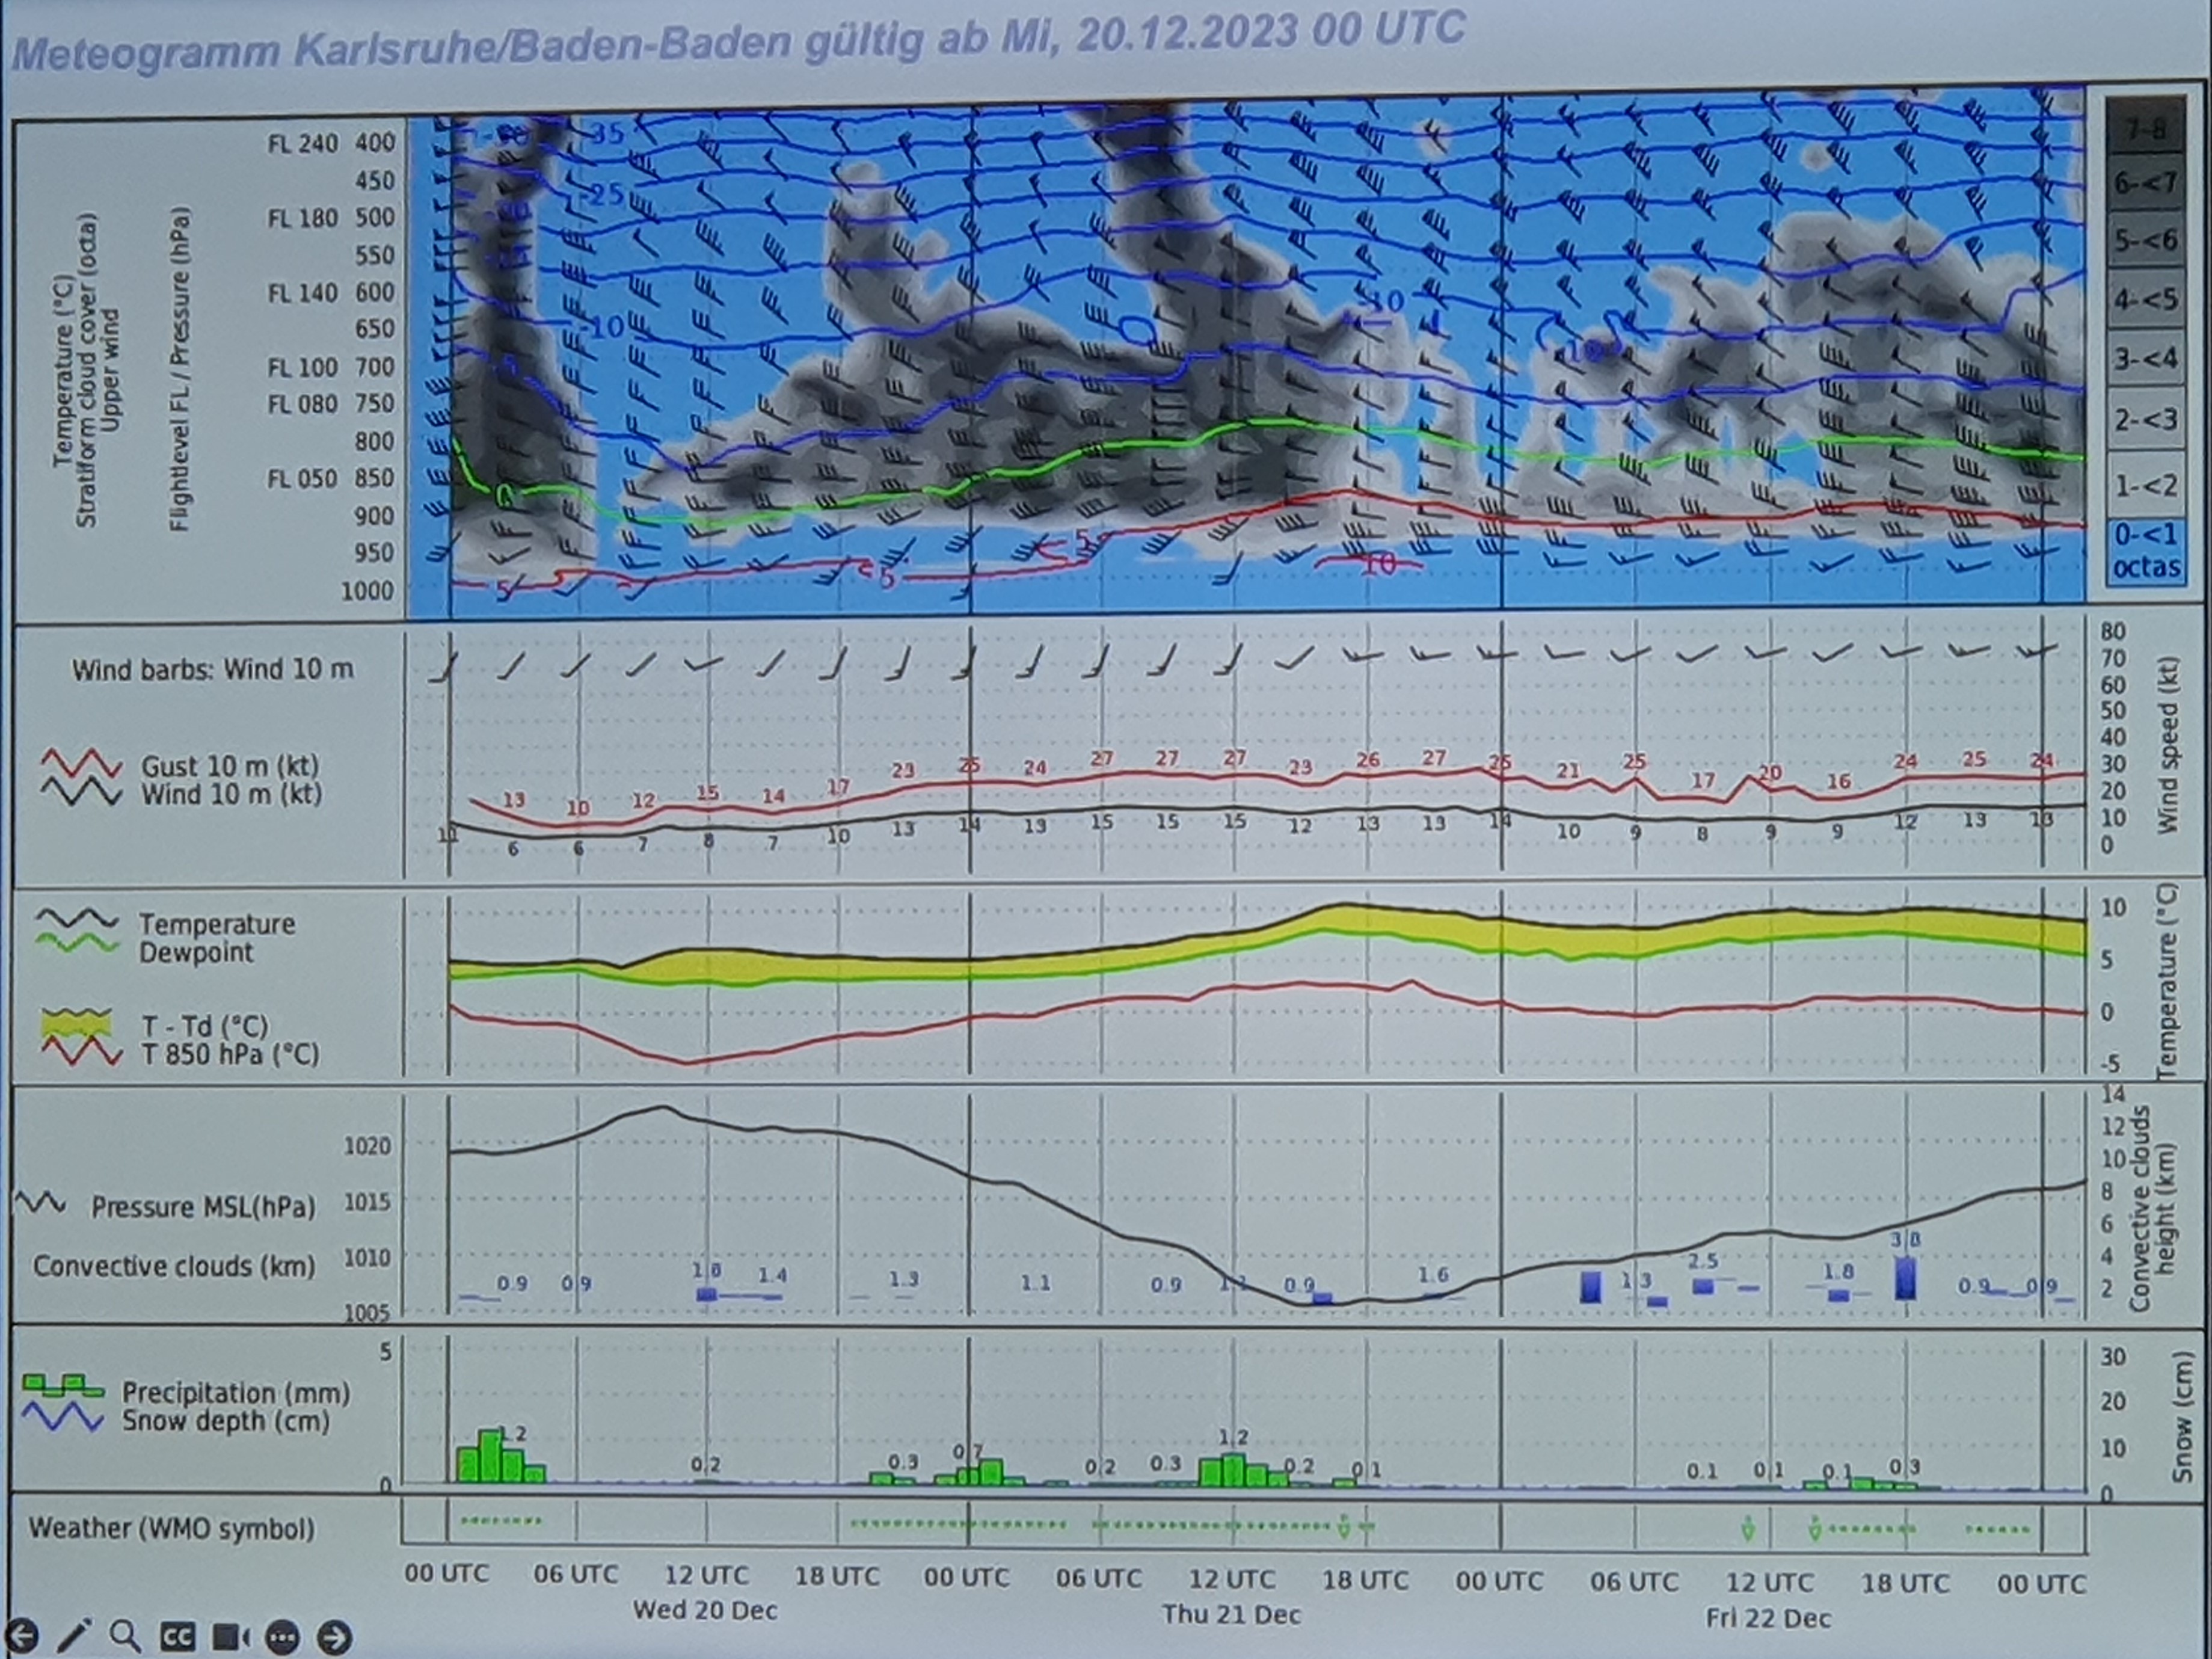Toggle CC subtitles button
This screenshot has height=1659, width=2212.
(x=177, y=1637)
